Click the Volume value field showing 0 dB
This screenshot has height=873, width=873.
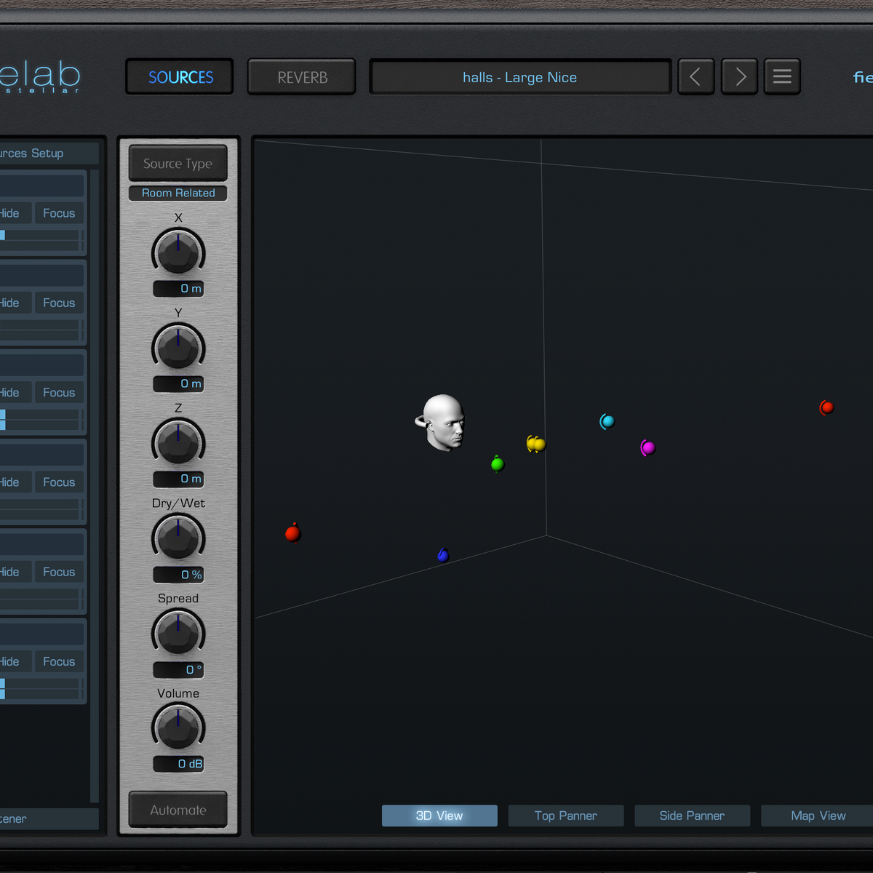178,764
